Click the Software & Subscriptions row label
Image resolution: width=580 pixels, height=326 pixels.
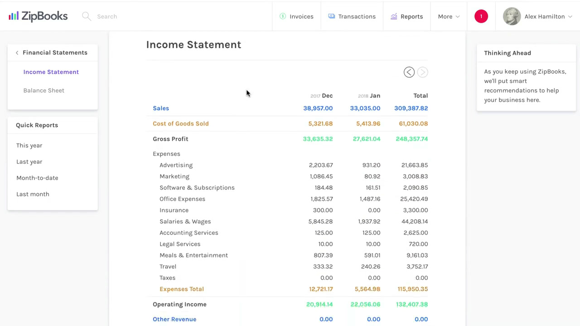[197, 187]
